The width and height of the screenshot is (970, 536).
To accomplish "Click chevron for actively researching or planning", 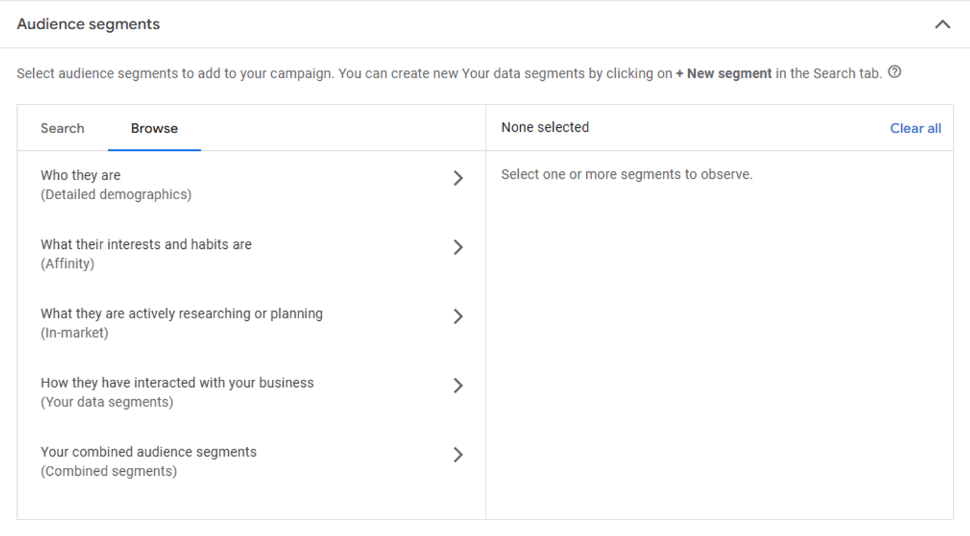I will point(458,316).
